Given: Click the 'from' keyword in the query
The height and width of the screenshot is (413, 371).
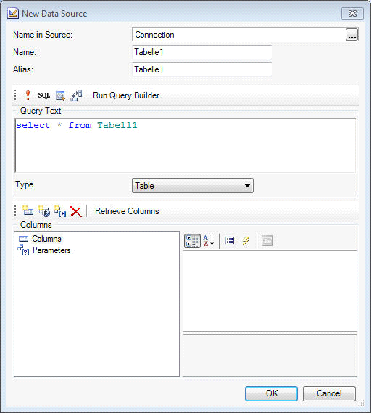Looking at the screenshot, I should coord(80,125).
